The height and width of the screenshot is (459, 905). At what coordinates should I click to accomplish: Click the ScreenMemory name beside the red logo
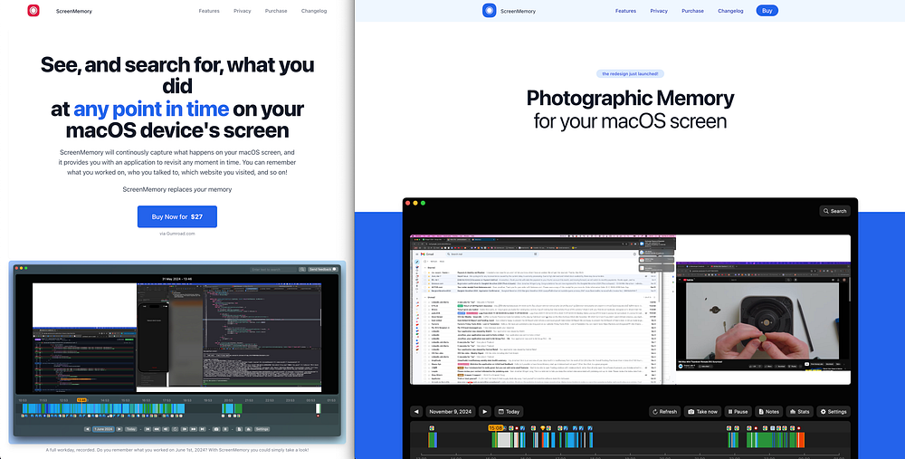(74, 11)
